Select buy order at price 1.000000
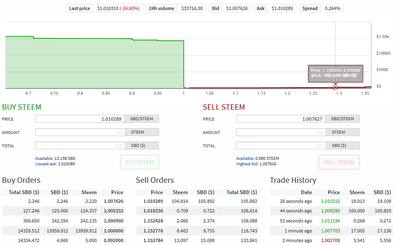This screenshot has width=395, height=245. coord(64,231)
